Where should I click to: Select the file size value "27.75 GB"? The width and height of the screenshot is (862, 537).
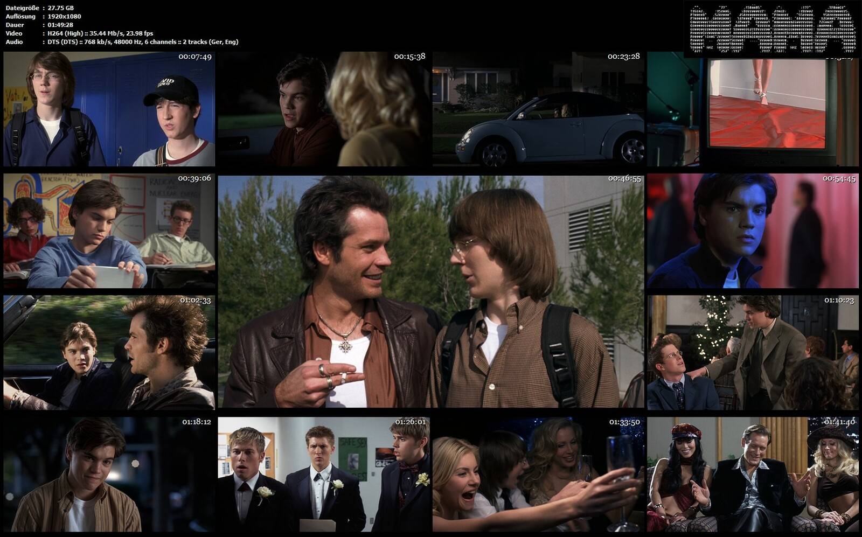[x=61, y=8]
